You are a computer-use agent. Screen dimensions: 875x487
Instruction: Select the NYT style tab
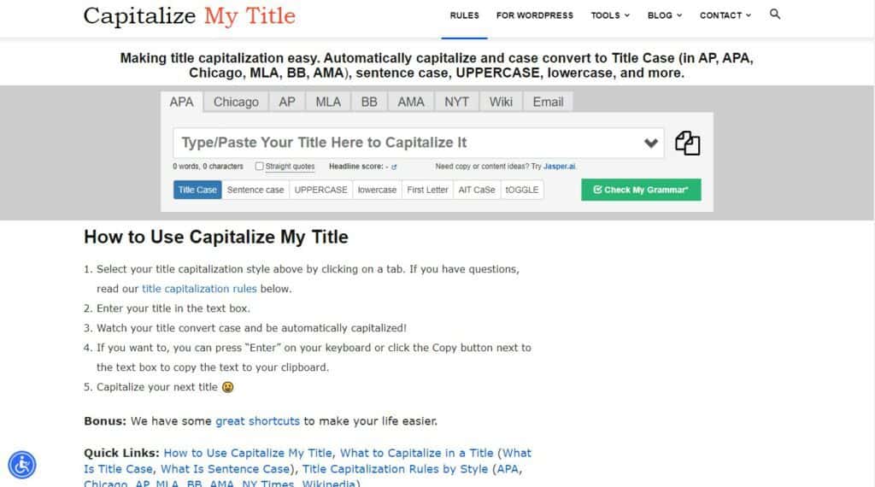point(456,102)
